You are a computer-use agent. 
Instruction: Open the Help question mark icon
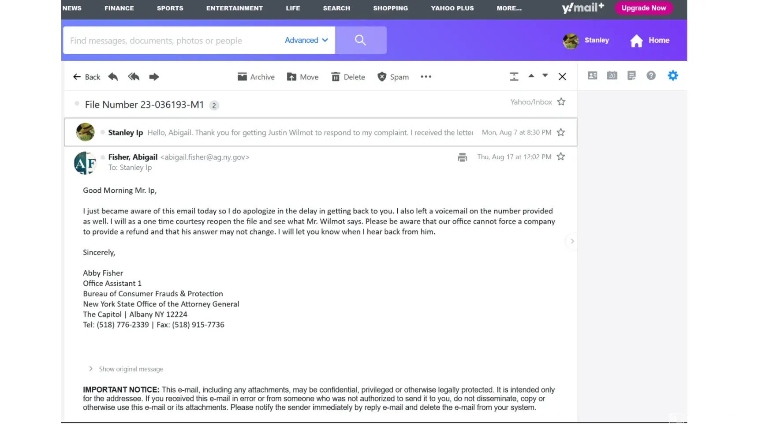[x=651, y=75]
